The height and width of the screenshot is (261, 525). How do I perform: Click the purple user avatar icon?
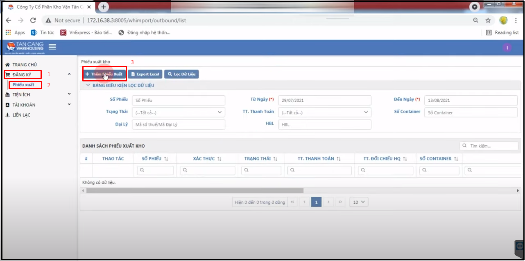point(507,48)
